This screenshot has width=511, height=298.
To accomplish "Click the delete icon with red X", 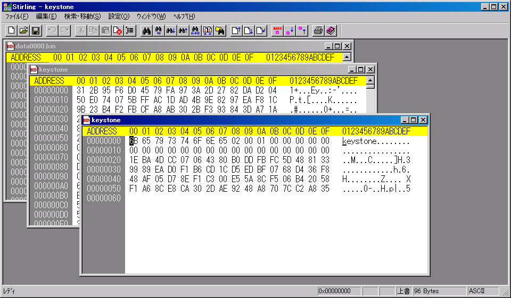I will click(118, 31).
